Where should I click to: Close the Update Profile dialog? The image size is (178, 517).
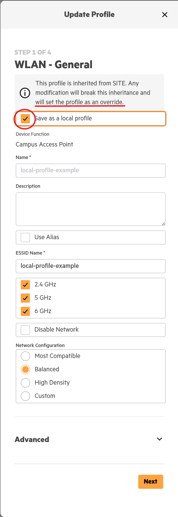[x=164, y=15]
